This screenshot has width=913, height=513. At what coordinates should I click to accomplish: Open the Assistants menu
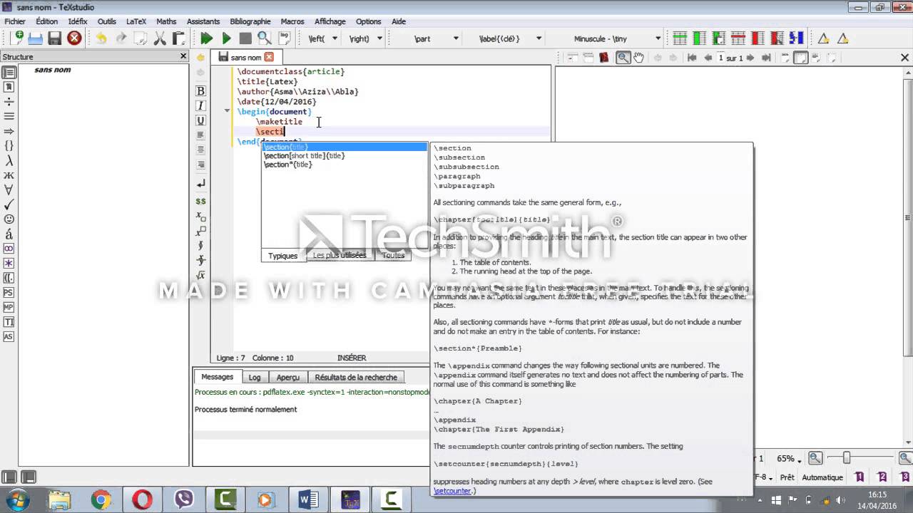[203, 21]
